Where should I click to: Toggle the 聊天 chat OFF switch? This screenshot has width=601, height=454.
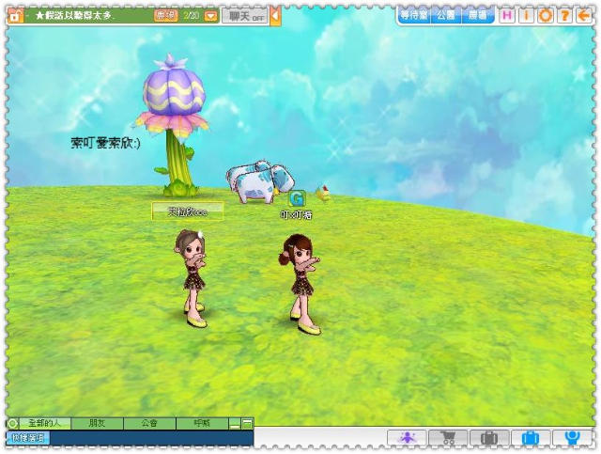245,16
